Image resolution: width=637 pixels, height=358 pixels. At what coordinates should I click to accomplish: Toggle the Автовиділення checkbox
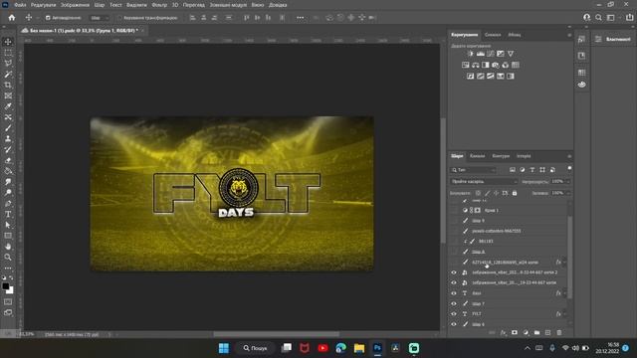point(48,18)
